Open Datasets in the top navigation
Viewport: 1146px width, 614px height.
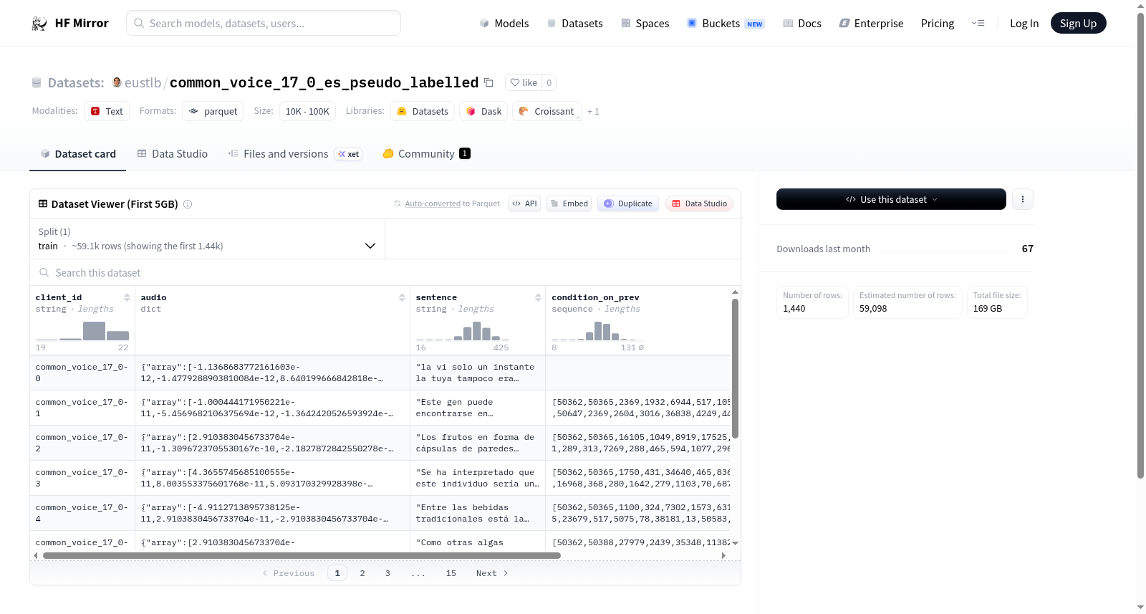pos(574,24)
